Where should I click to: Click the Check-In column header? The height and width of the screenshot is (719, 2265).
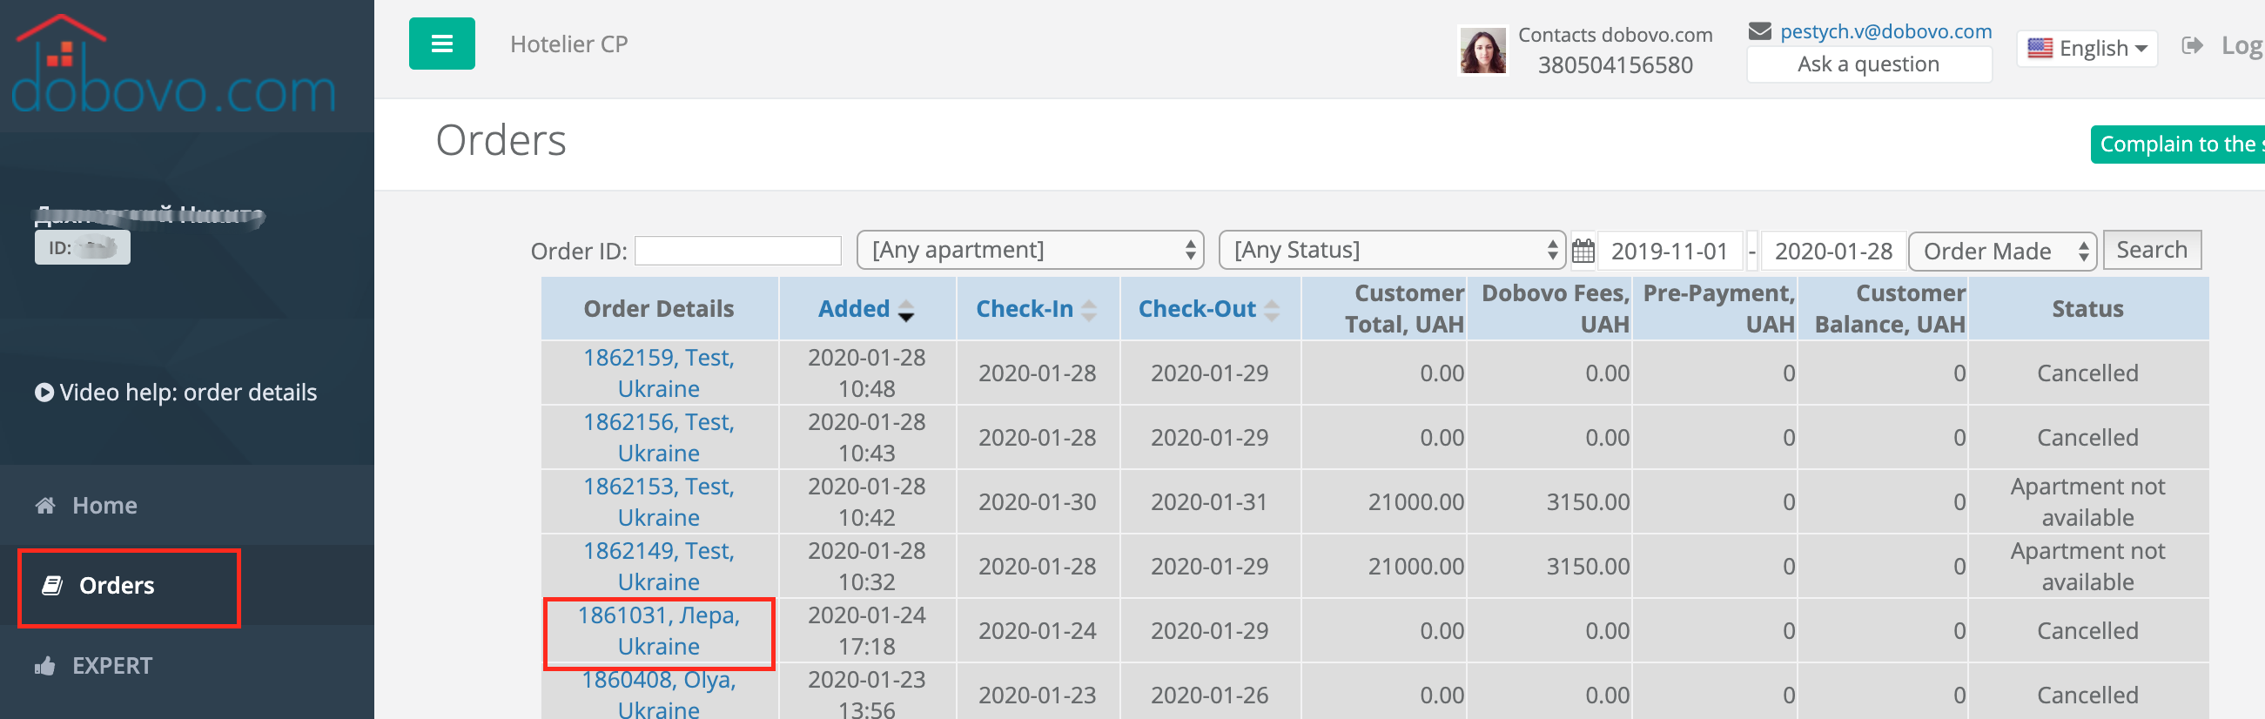click(x=1025, y=309)
